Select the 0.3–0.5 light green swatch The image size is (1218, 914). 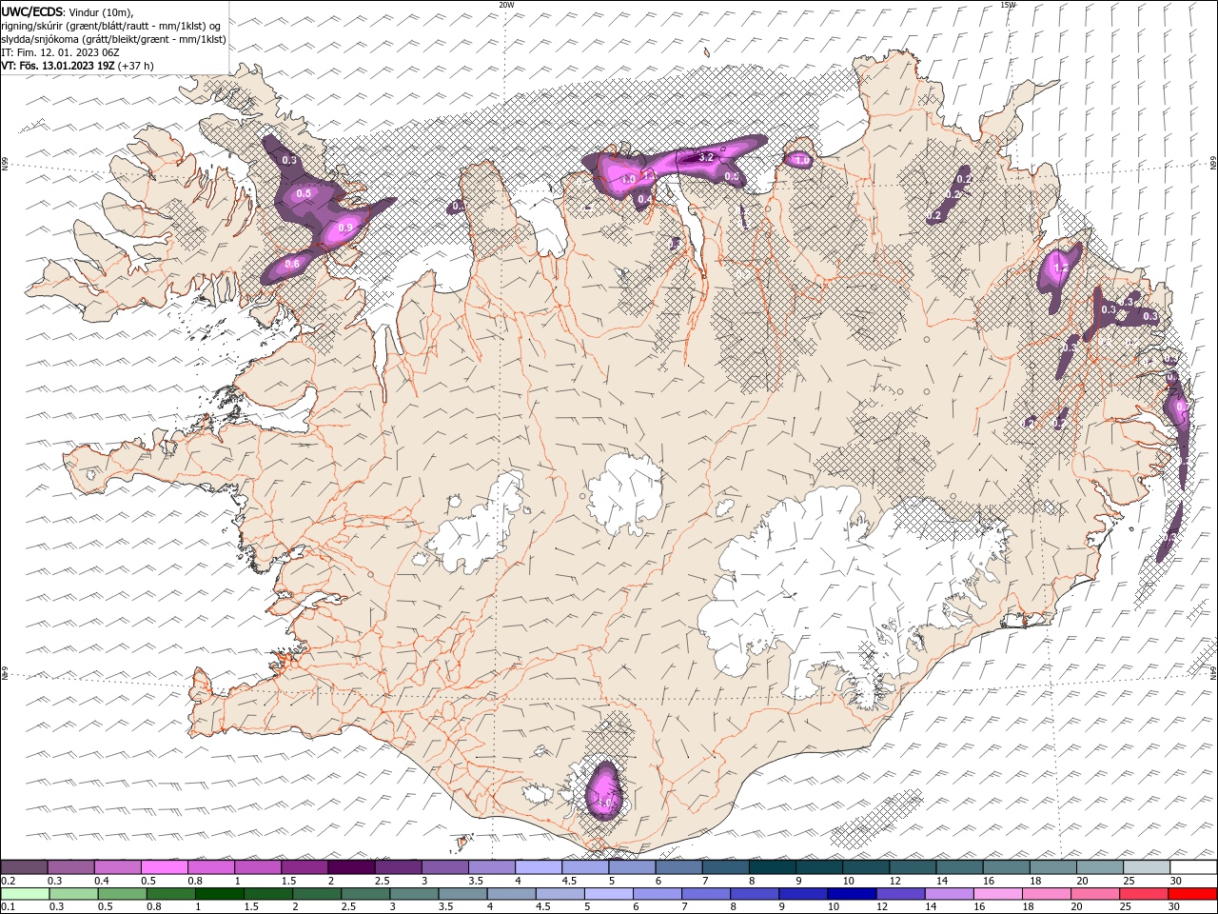(x=74, y=893)
